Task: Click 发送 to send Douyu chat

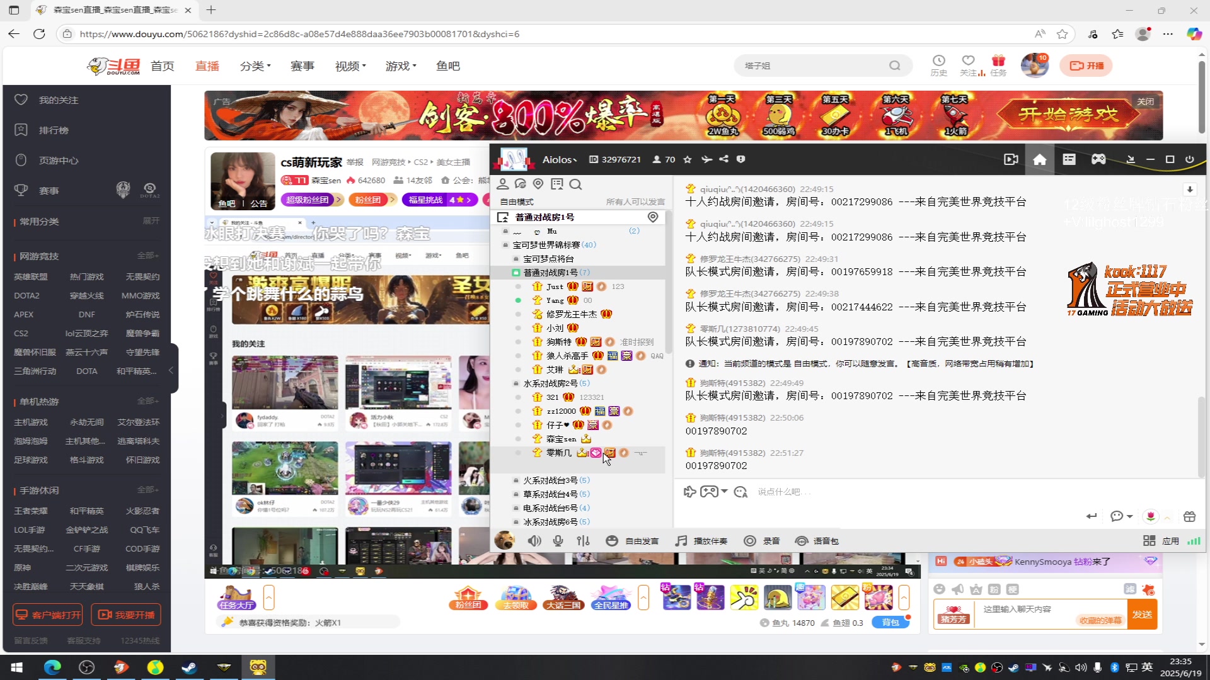Action: point(1142,615)
